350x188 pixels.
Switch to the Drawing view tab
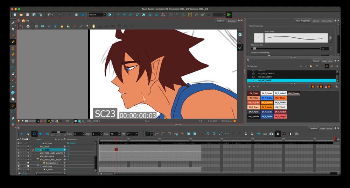(x=231, y=21)
